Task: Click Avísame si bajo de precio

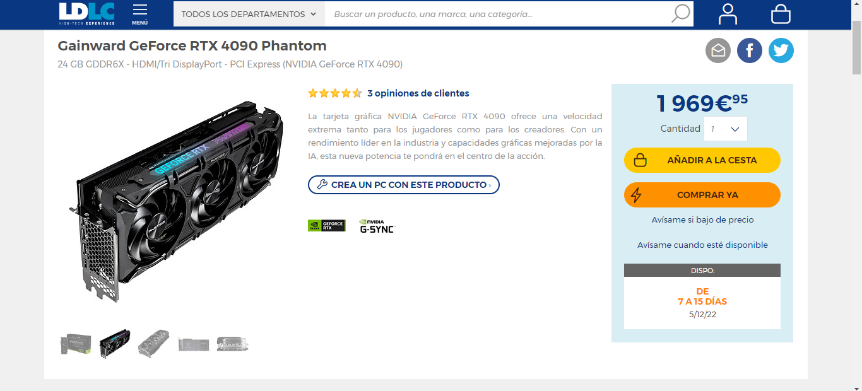Action: (x=702, y=220)
